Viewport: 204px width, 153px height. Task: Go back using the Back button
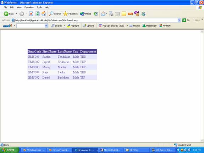click(9, 14)
